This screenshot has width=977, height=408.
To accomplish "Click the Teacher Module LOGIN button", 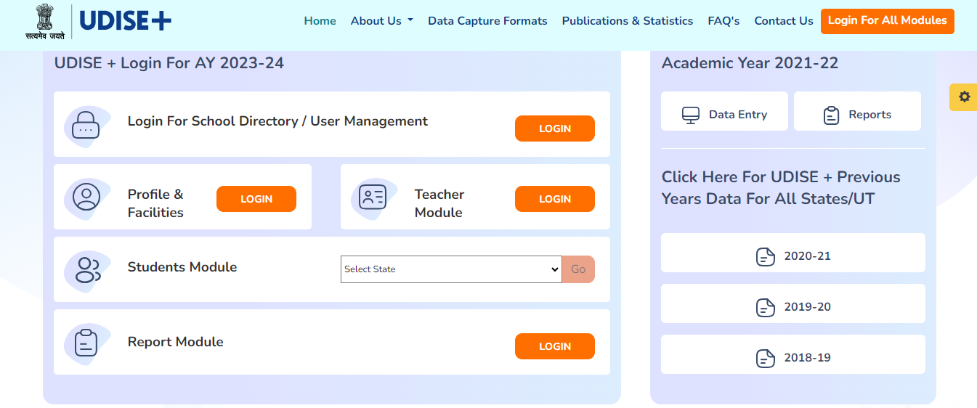I will (x=555, y=199).
